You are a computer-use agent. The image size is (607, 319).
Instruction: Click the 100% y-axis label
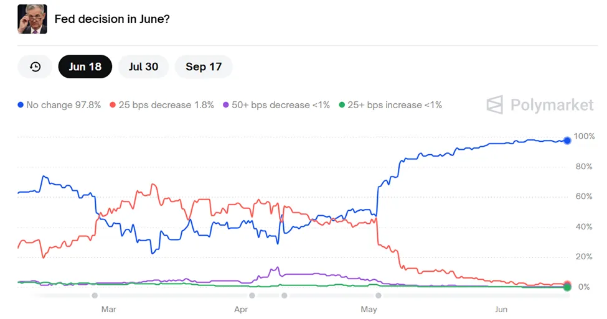(585, 136)
